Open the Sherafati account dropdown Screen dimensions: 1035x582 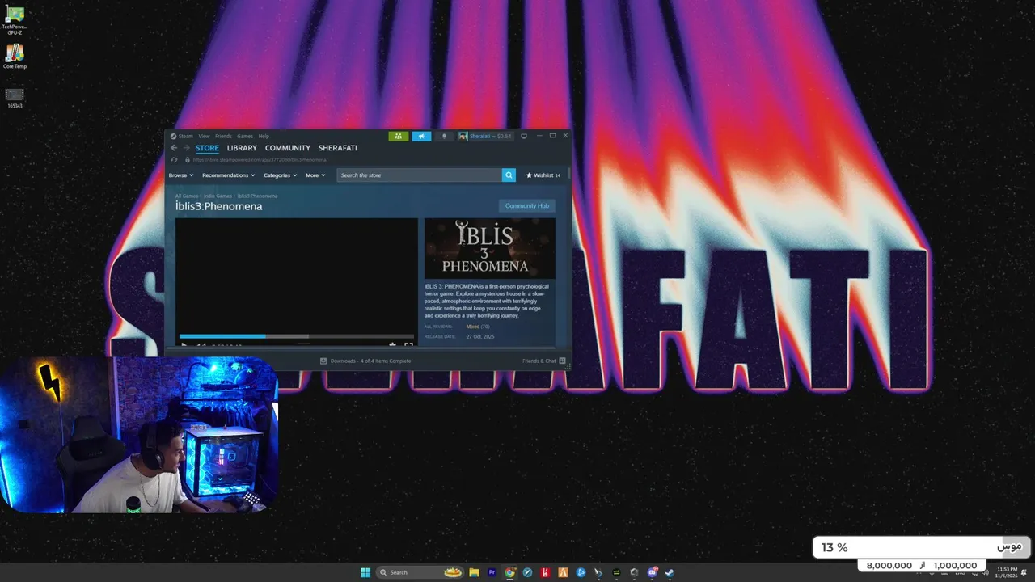[x=485, y=136]
